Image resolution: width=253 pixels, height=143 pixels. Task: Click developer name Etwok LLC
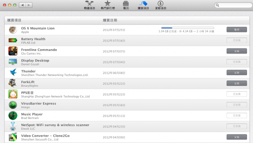28,129
